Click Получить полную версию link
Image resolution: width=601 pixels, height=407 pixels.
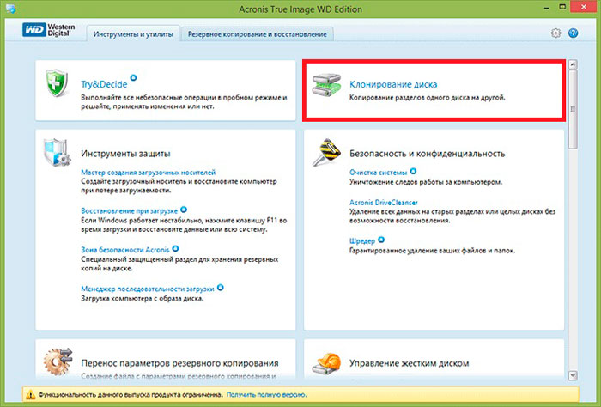point(266,394)
